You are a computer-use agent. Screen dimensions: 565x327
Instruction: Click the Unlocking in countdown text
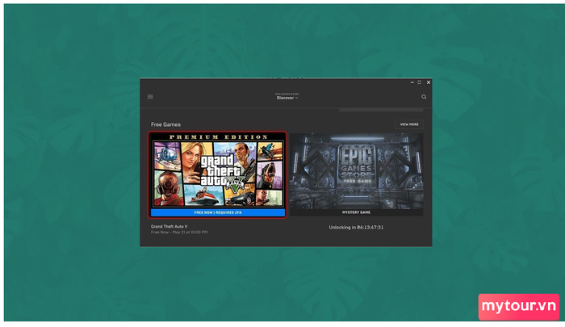356,228
